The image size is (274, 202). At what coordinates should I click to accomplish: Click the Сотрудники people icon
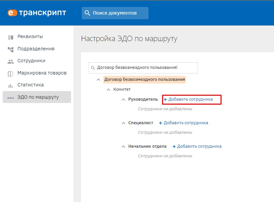(x=11, y=61)
